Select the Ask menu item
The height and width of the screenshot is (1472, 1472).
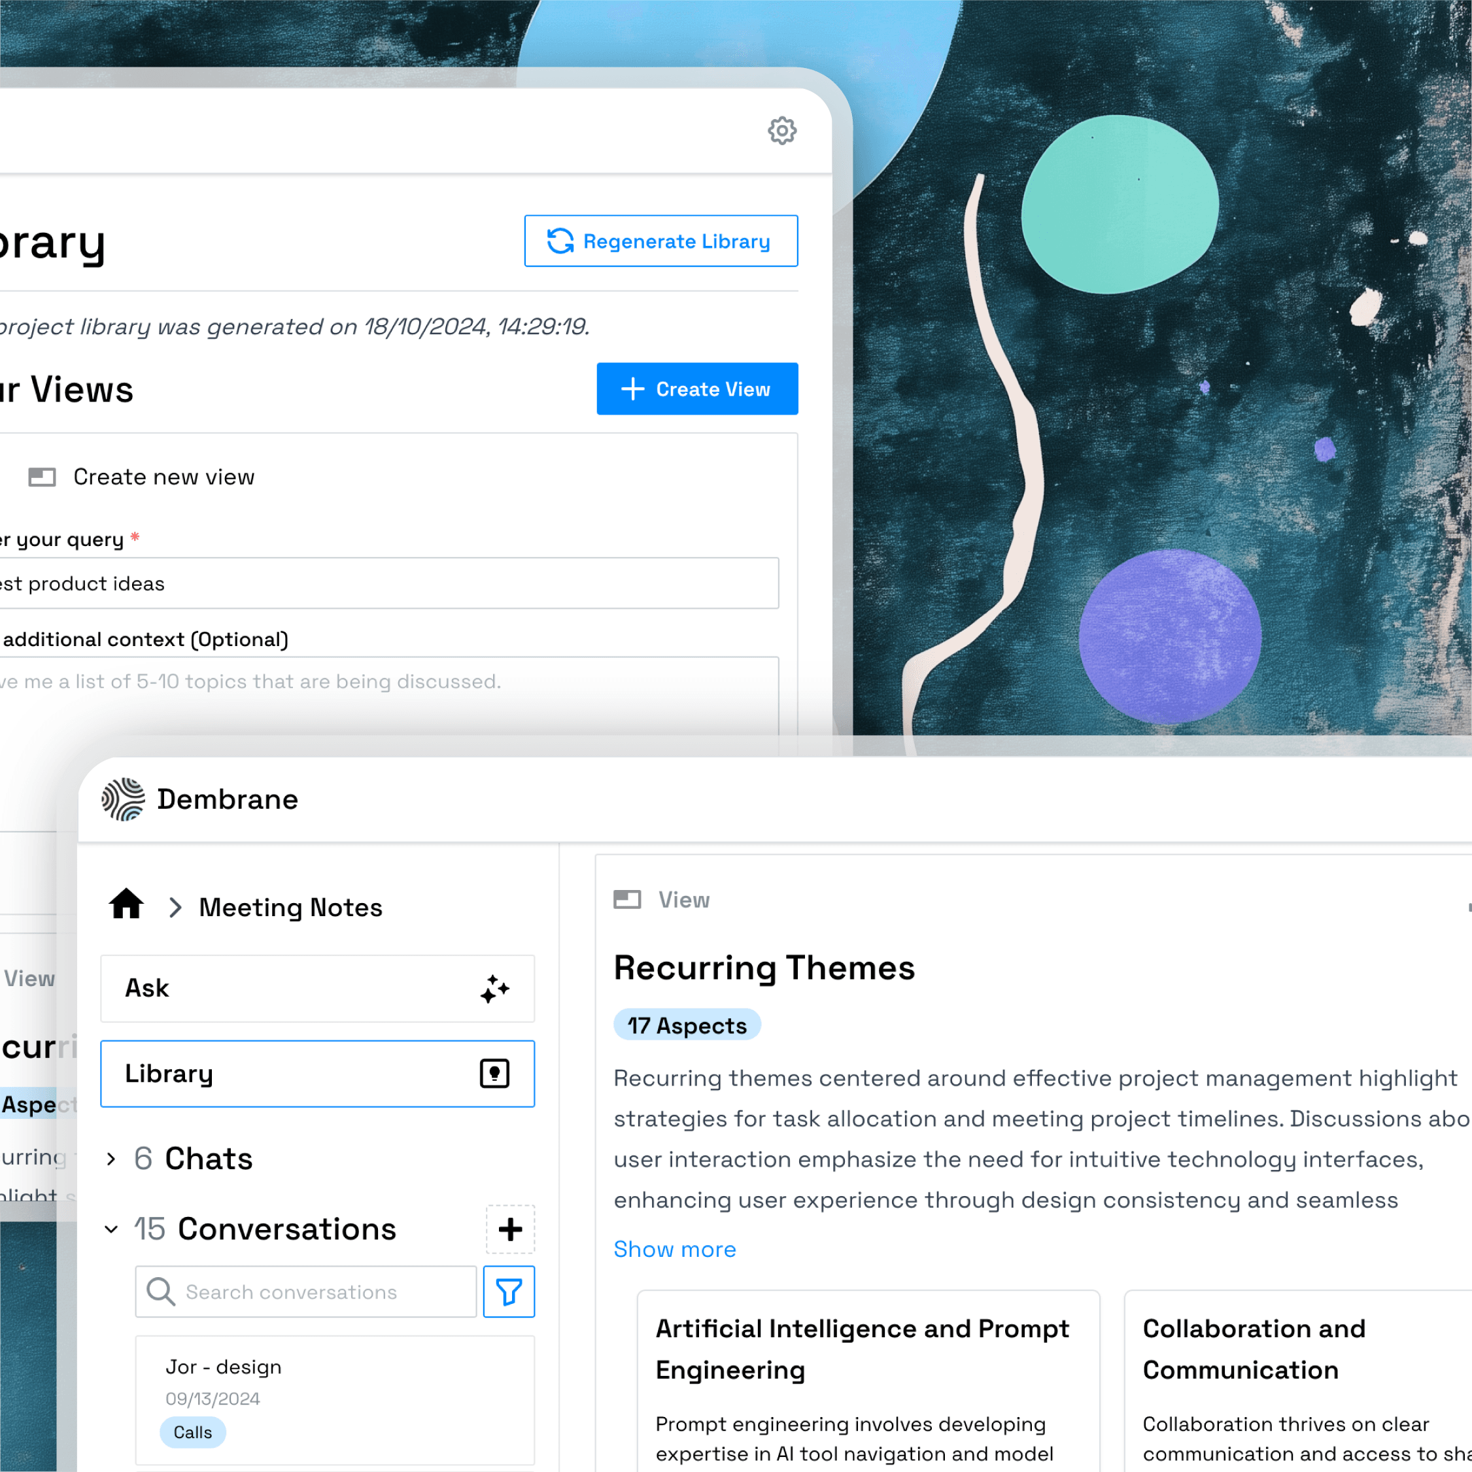[x=317, y=988]
